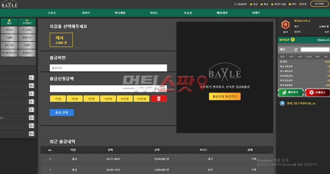Click the red 전체취소 button
Viewport: 330px width, 174px height.
click(x=318, y=92)
